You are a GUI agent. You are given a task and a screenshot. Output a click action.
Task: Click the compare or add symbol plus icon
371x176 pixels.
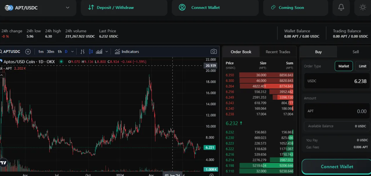(x=28, y=52)
